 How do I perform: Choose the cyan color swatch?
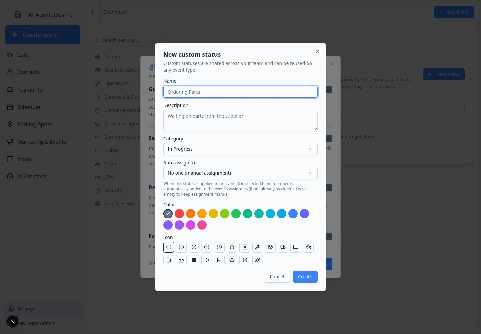point(270,214)
